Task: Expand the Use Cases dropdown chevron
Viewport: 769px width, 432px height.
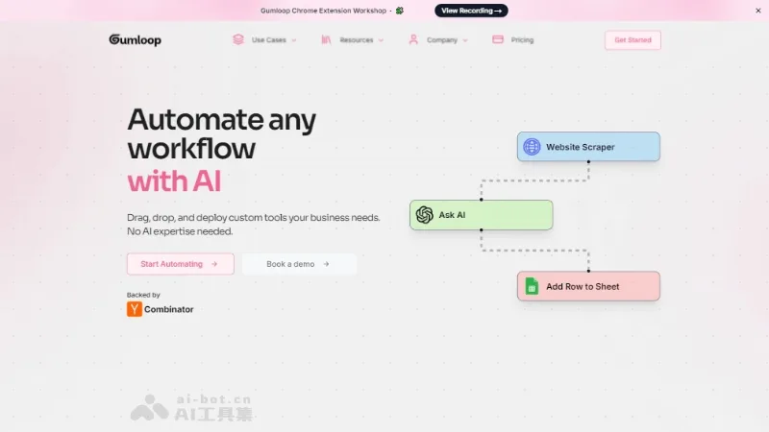Action: click(x=294, y=40)
